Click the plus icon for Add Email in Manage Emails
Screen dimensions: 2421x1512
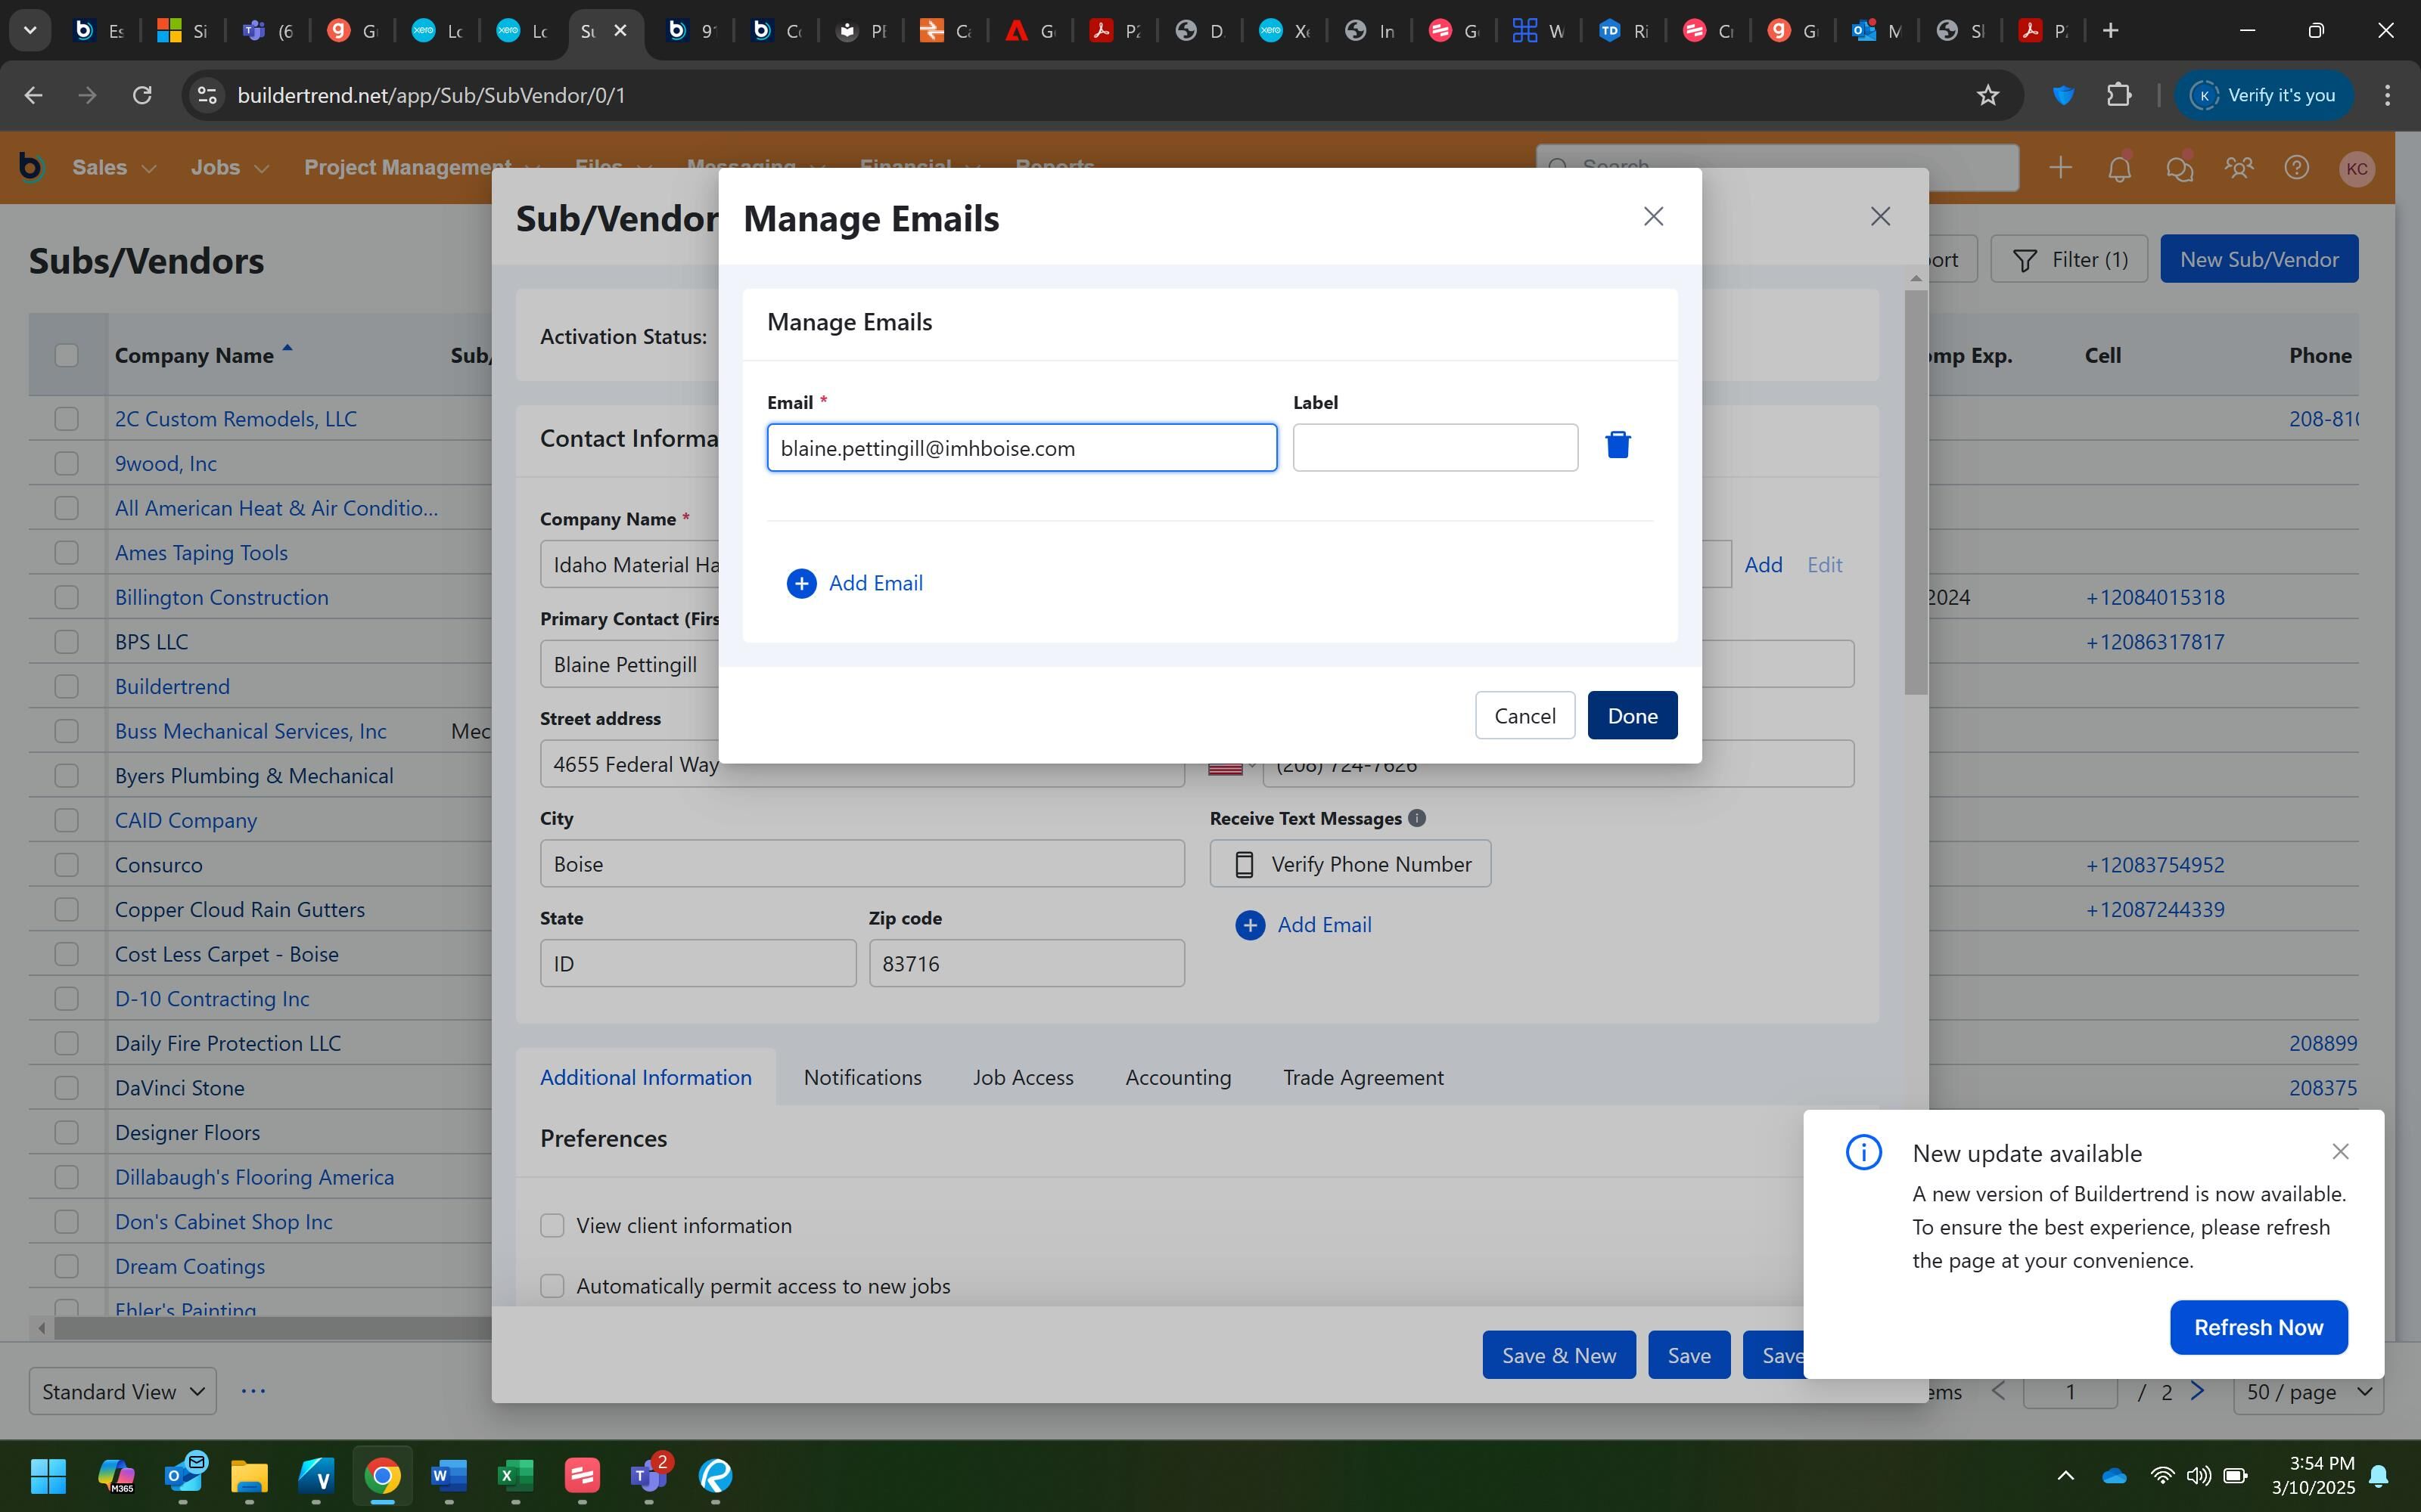tap(800, 583)
